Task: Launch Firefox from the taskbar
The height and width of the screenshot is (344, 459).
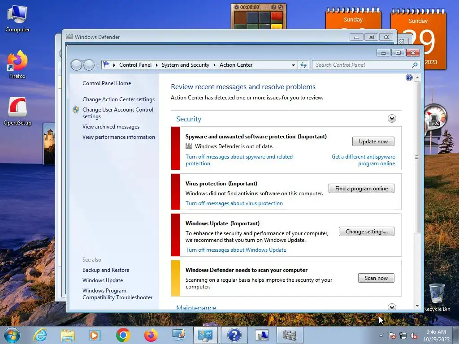Action: point(151,335)
